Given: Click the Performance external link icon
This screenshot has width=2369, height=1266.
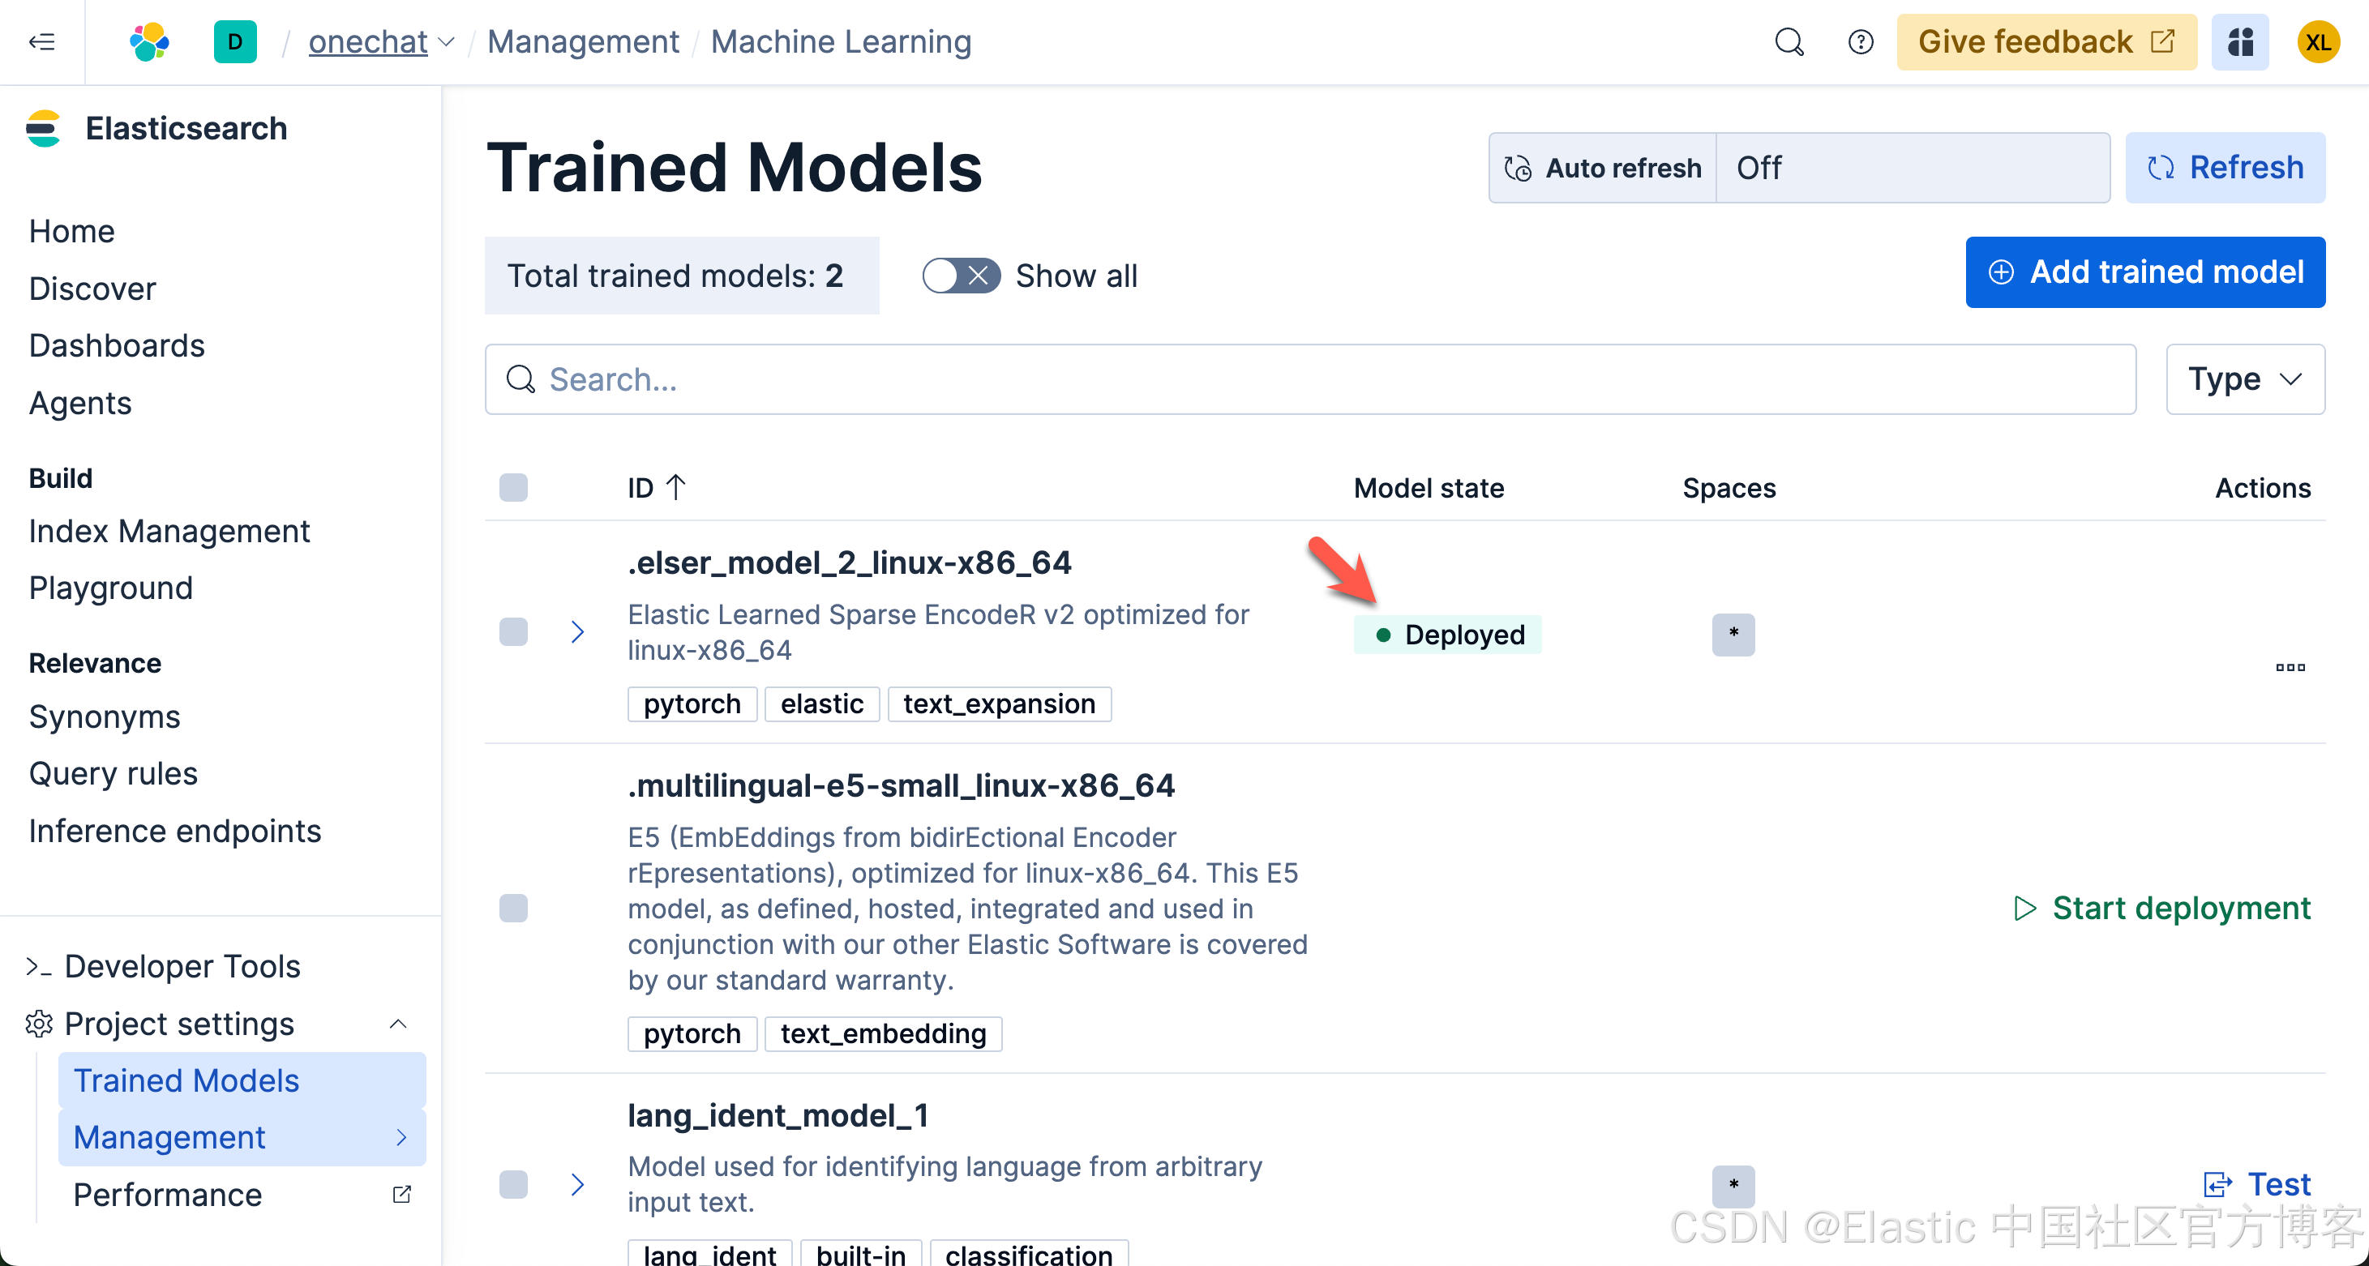Looking at the screenshot, I should [402, 1195].
